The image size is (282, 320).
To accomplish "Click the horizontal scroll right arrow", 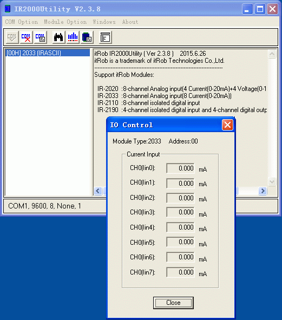I will (263, 191).
